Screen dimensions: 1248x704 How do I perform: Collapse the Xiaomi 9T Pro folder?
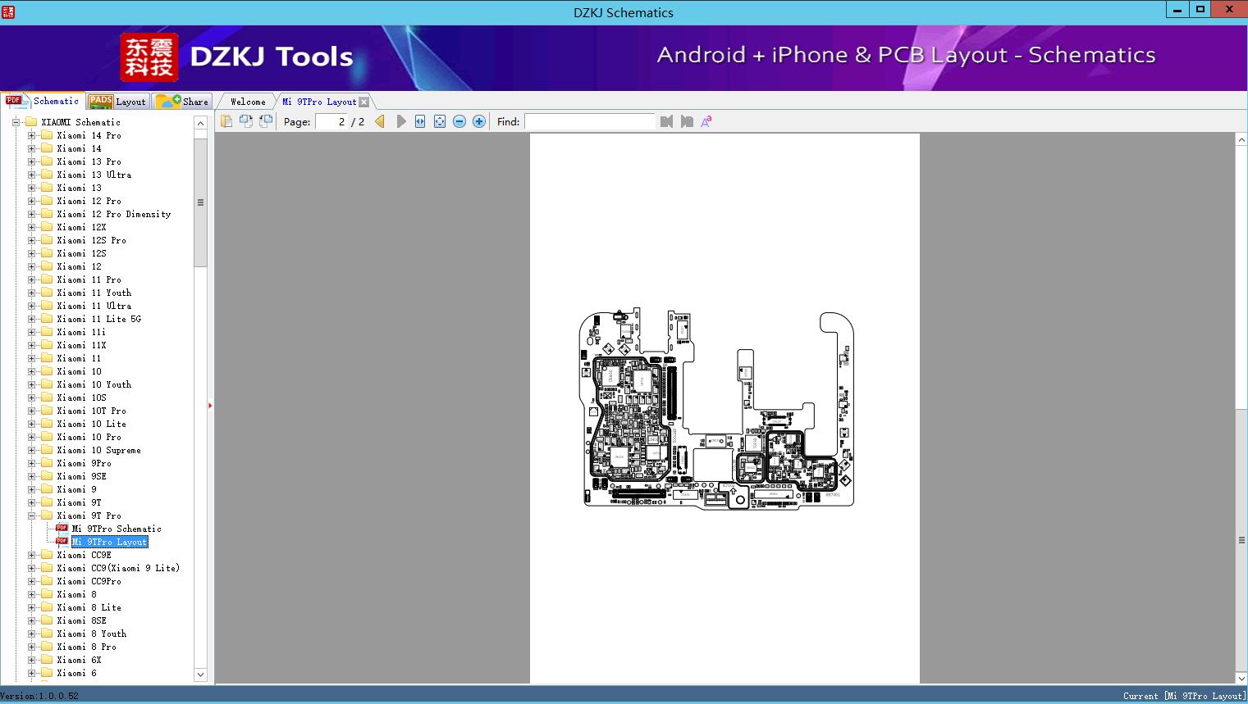click(31, 516)
